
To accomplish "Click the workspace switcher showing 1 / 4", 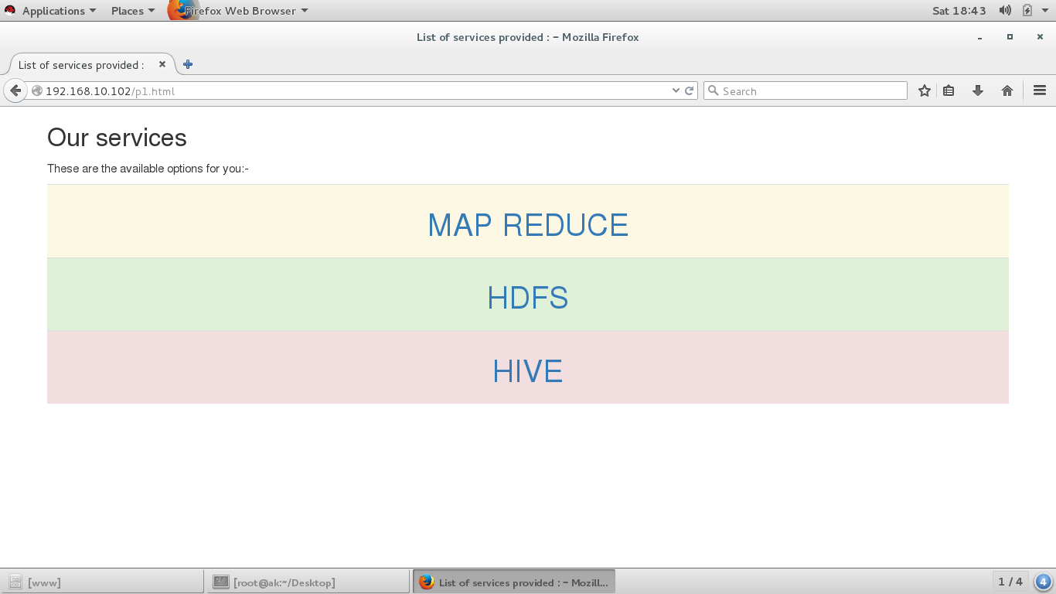I will pos(1010,582).
